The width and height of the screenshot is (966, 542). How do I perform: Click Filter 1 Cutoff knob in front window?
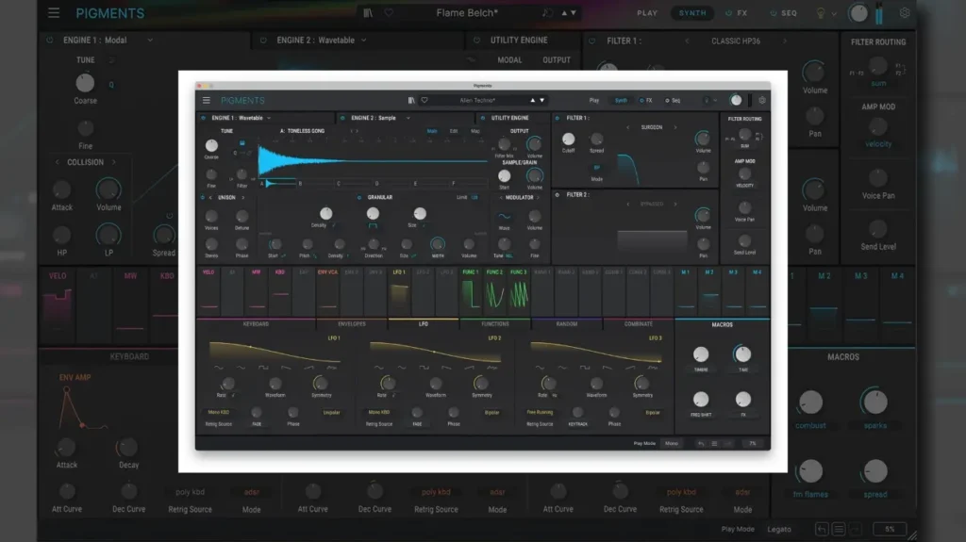pyautogui.click(x=568, y=140)
